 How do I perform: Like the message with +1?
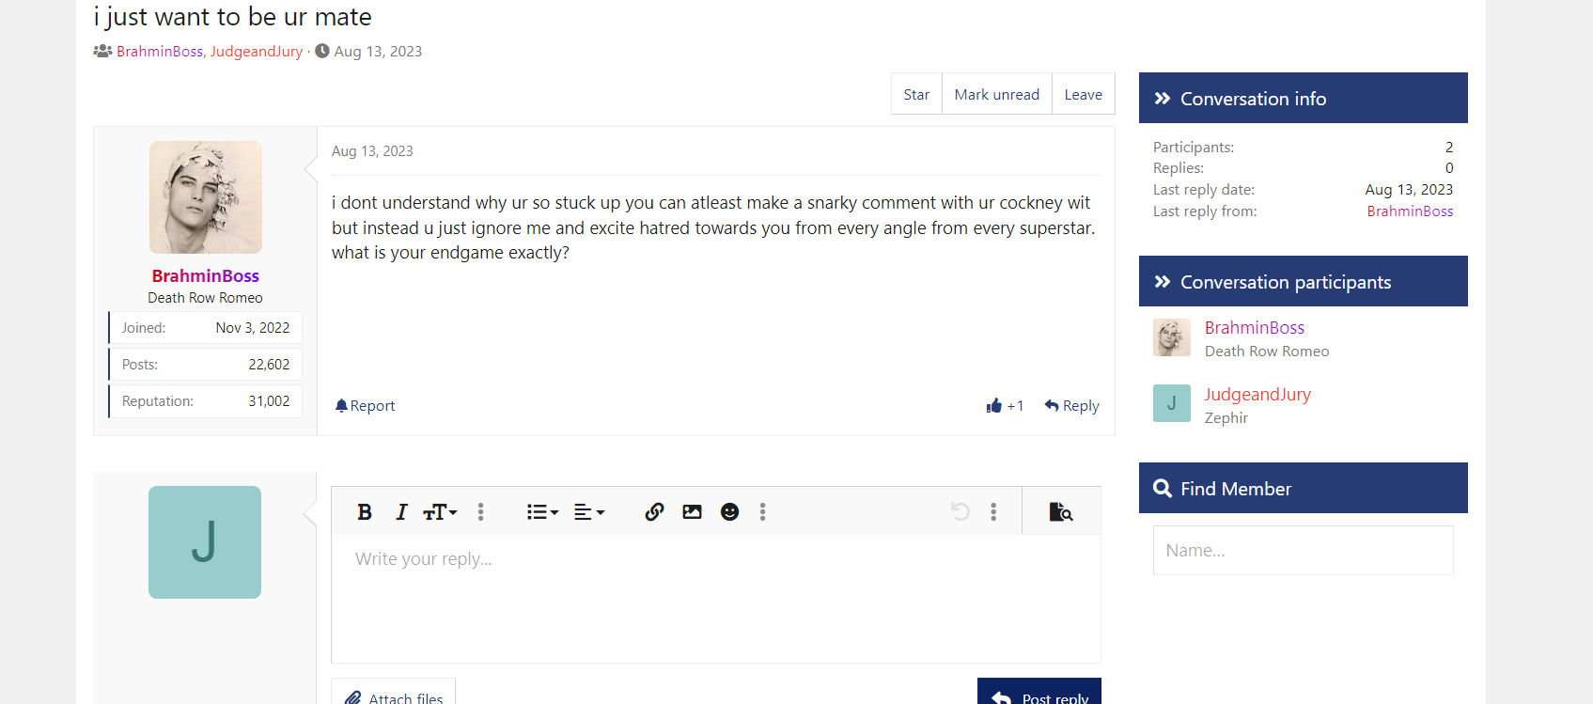tap(1005, 406)
